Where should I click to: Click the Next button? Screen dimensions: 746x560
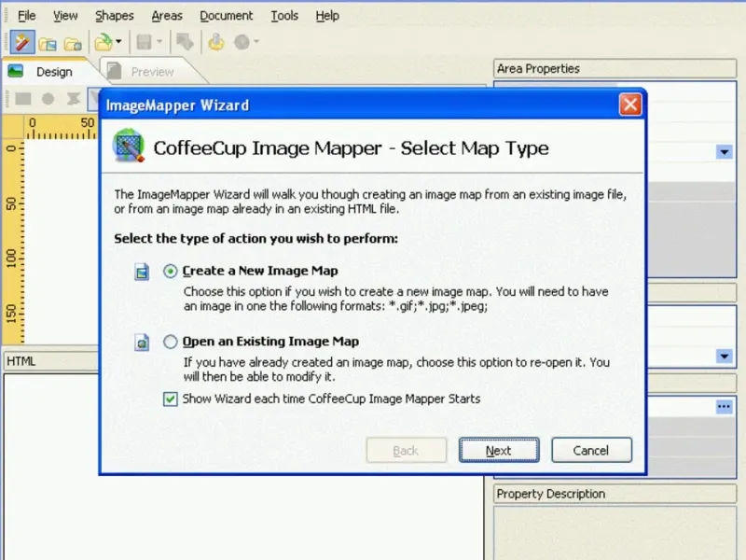coord(499,450)
